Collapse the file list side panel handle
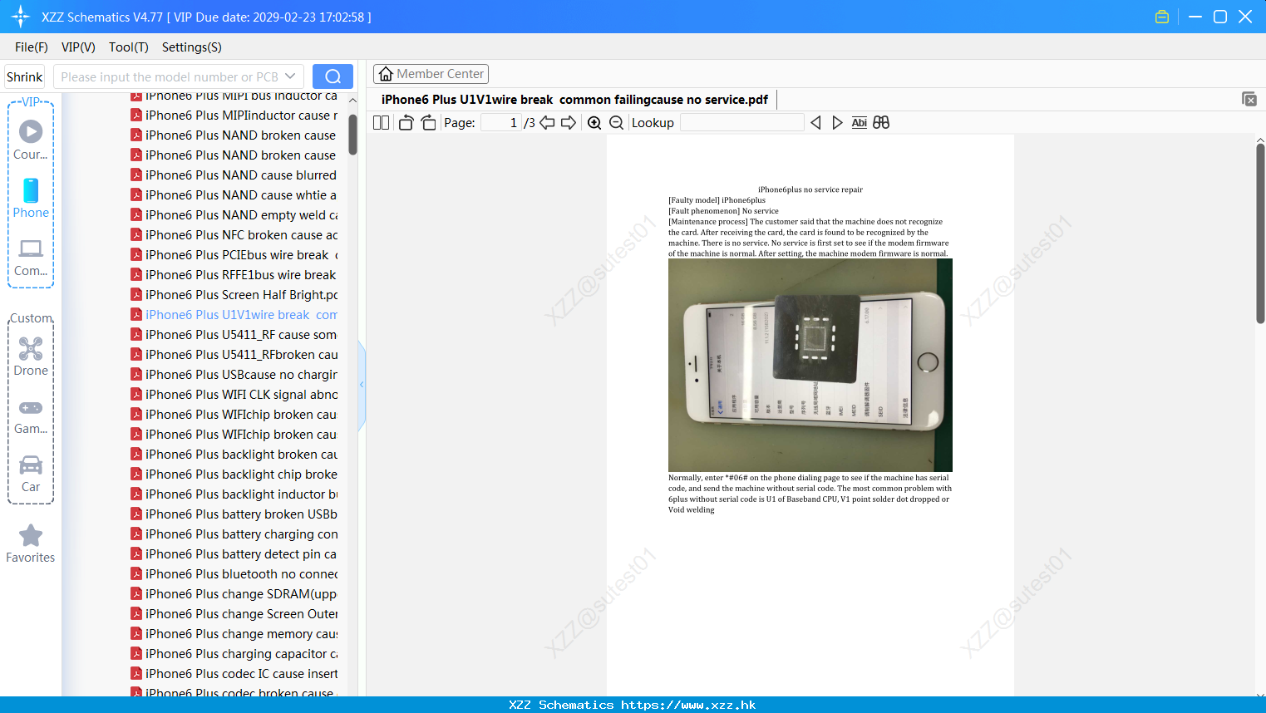Viewport: 1266px width, 713px height. click(x=362, y=385)
